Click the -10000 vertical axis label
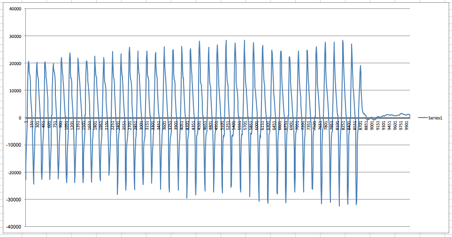This screenshot has height=237, width=452. click(12, 145)
